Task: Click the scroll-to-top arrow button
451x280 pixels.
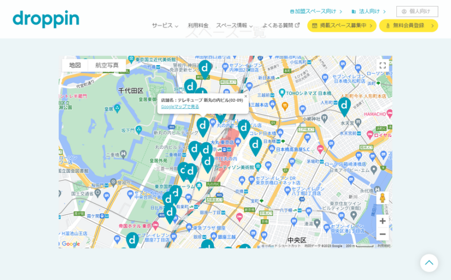Action: pyautogui.click(x=429, y=262)
